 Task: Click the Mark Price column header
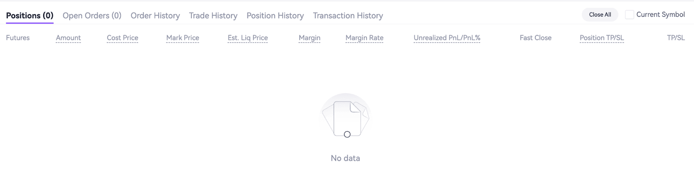[x=183, y=38]
